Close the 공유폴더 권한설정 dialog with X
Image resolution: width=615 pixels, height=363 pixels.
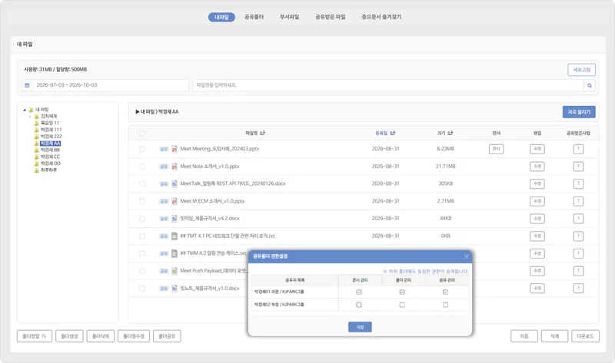point(467,256)
